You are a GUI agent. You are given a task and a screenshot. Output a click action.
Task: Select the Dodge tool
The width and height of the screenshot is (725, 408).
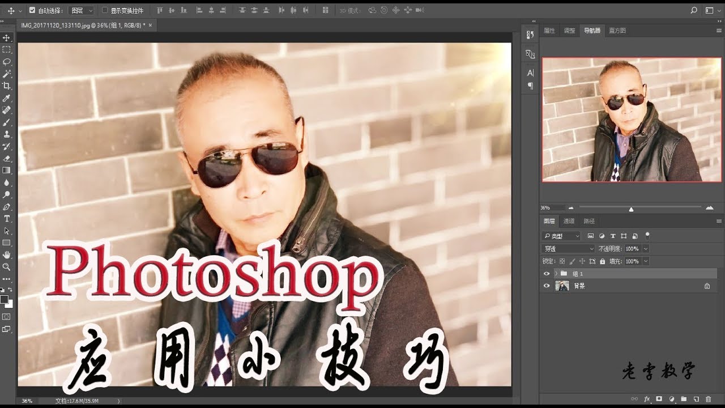coord(7,194)
